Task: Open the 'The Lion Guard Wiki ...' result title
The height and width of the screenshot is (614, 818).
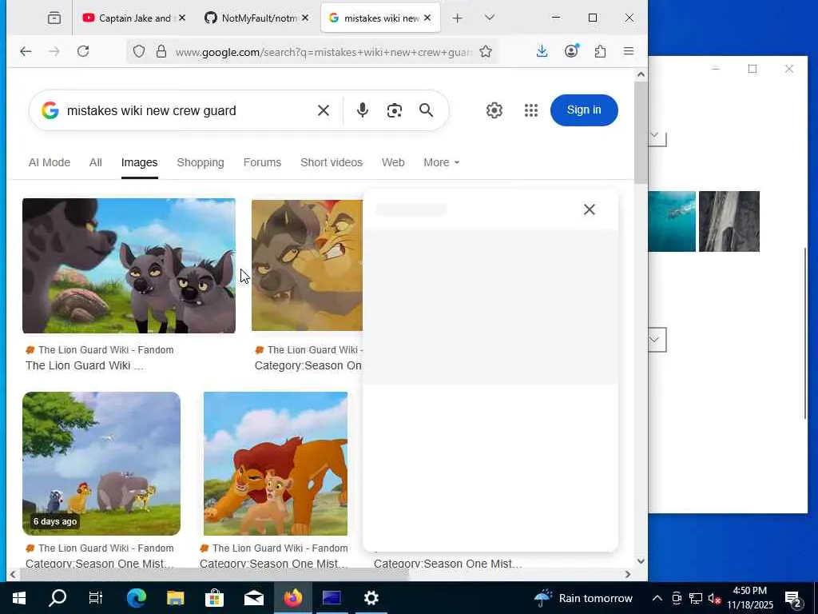Action: (85, 365)
